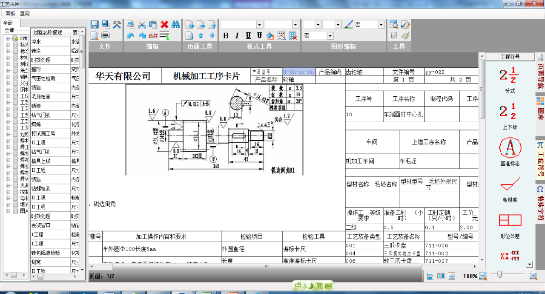Click the page-with-up-arrow icon in 页面工具
Screen dimensions: 545x294
[x=212, y=25]
